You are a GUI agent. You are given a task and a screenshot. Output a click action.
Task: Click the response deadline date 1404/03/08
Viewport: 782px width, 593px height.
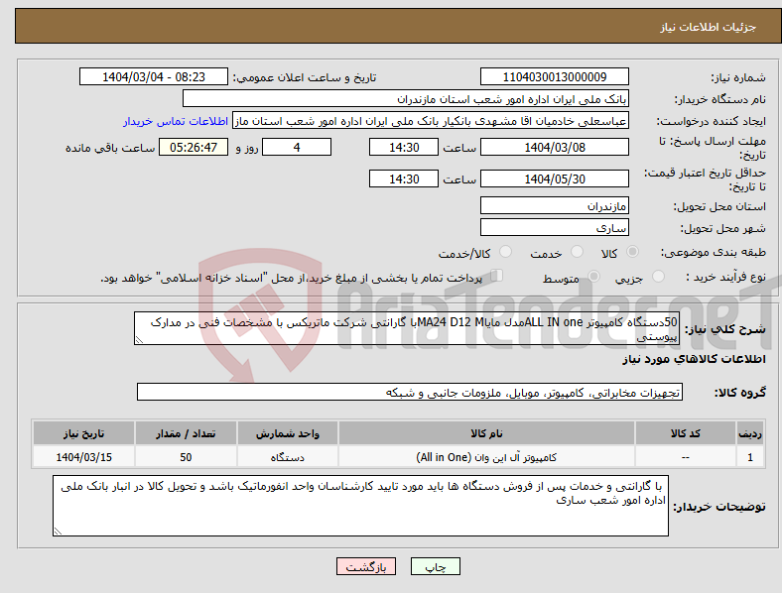coord(555,147)
